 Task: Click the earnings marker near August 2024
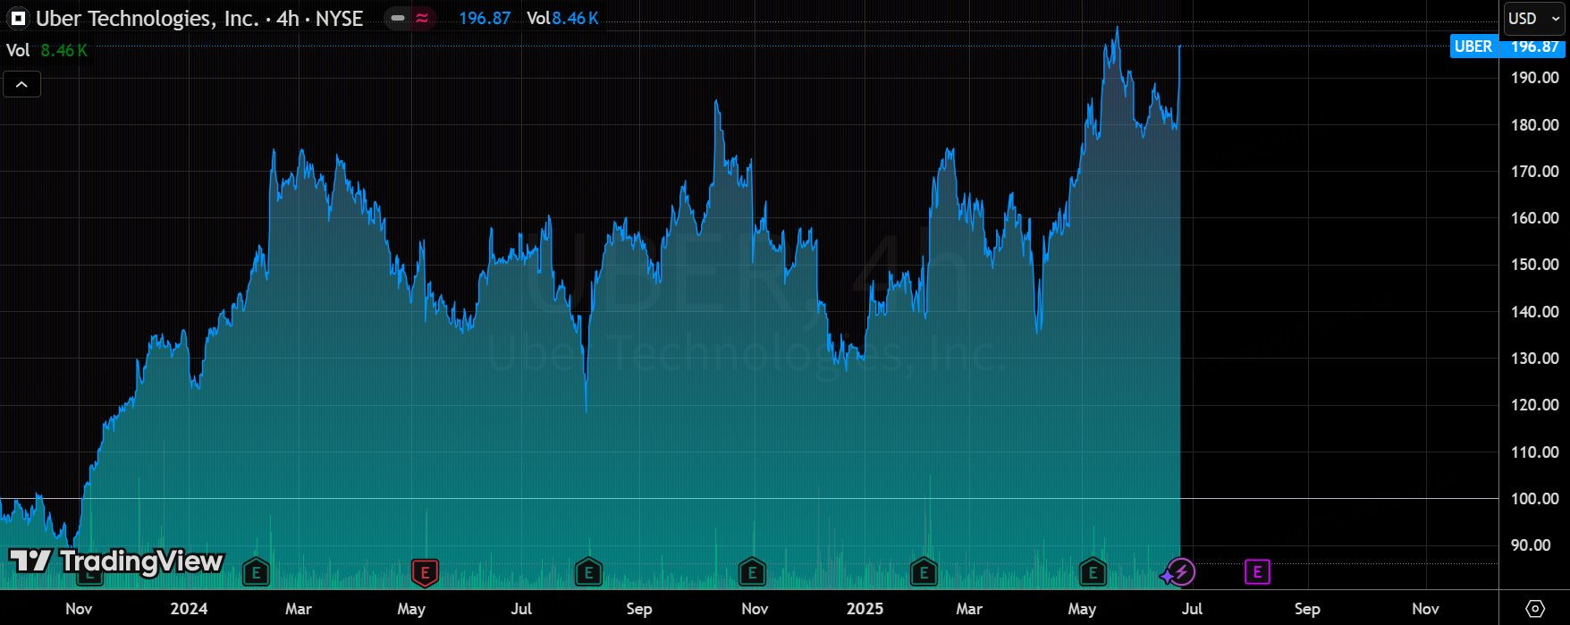coord(588,572)
